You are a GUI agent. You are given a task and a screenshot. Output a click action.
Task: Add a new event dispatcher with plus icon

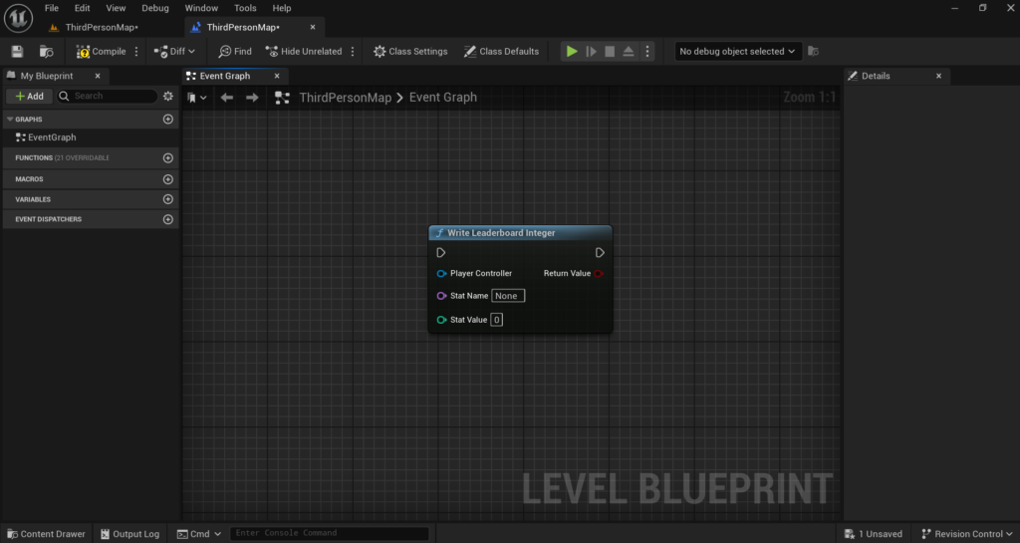(167, 219)
